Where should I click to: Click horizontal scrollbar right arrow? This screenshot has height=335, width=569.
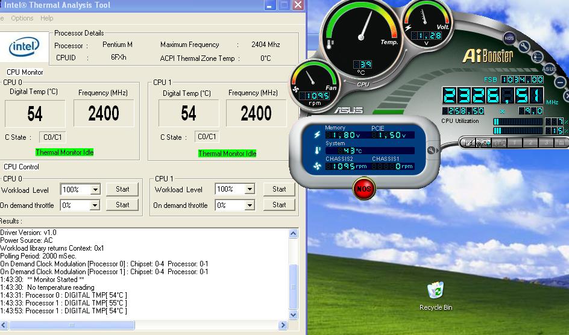pos(283,325)
